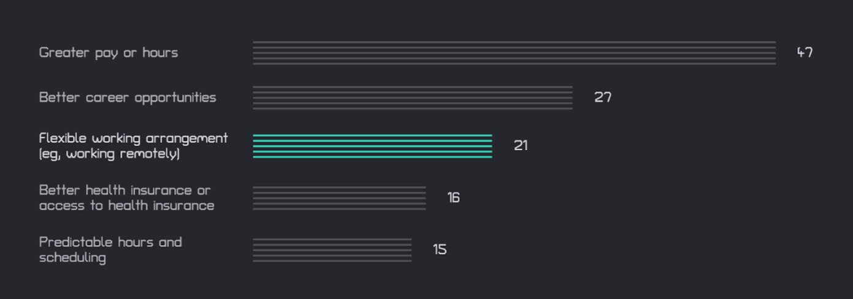Click the '(eg, working remotely)' text line
Screen dimensions: 853x299
[109, 154]
